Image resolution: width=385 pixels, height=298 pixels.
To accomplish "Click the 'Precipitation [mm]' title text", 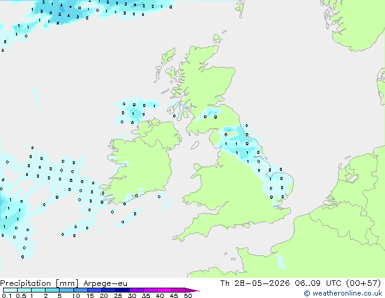I will pos(39,283).
